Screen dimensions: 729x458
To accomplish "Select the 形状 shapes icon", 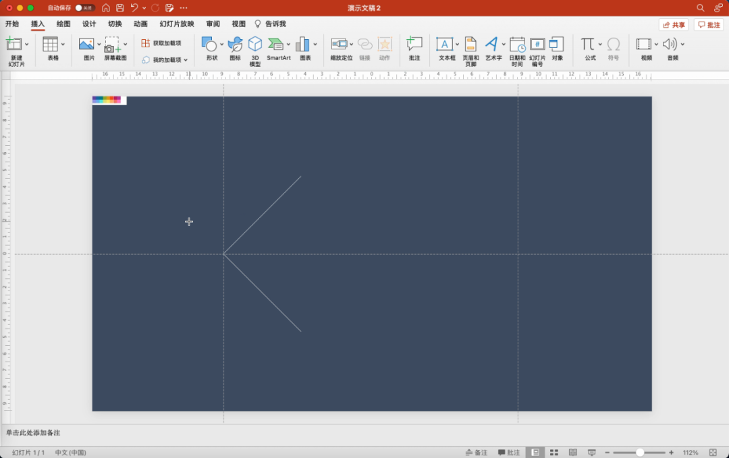I will click(x=209, y=44).
